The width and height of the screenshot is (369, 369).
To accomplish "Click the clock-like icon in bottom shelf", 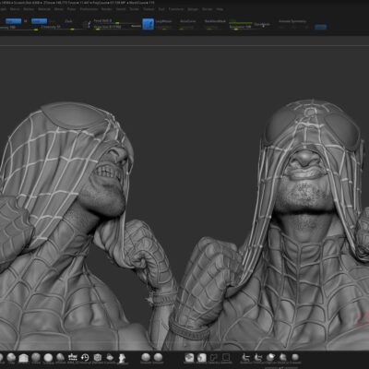I will tap(85, 357).
